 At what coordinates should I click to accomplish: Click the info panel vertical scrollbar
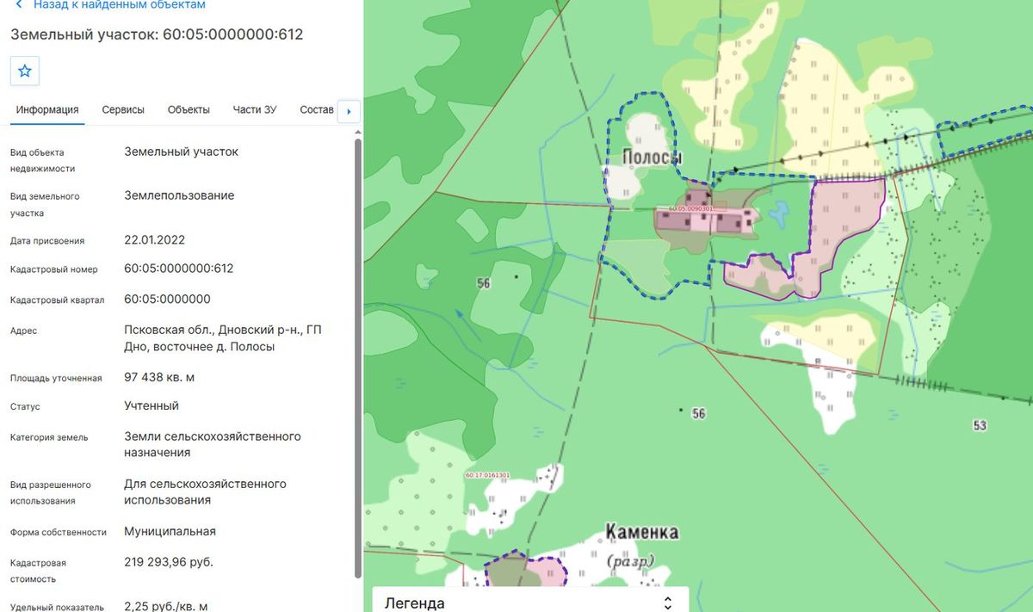pyautogui.click(x=358, y=357)
